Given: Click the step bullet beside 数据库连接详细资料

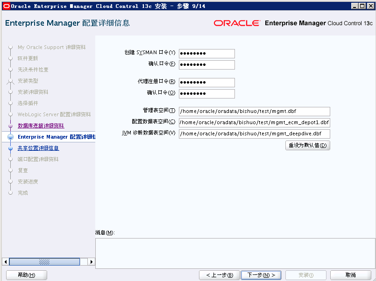Looking at the screenshot, I should pos(10,126).
